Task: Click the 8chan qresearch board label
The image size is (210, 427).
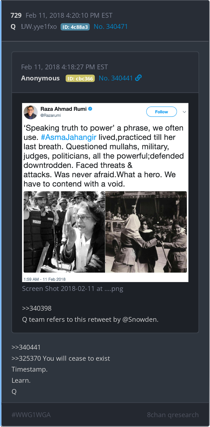Action: pos(173,415)
